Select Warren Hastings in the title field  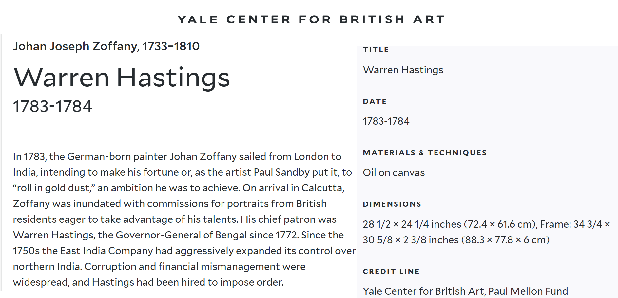pos(403,70)
